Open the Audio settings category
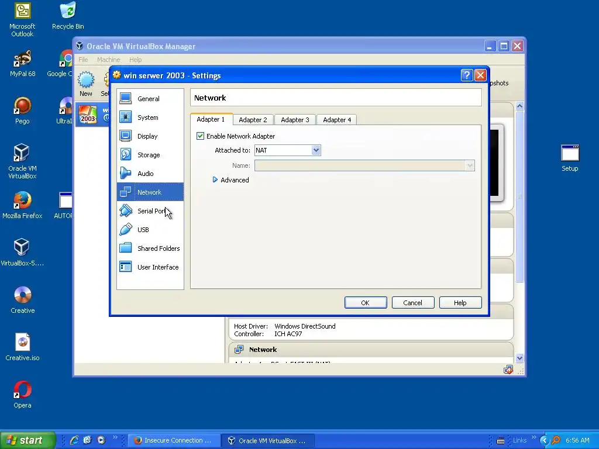The width and height of the screenshot is (599, 449). click(150, 173)
